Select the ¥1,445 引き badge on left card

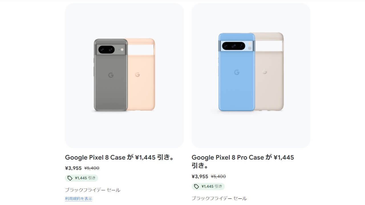[x=82, y=178]
